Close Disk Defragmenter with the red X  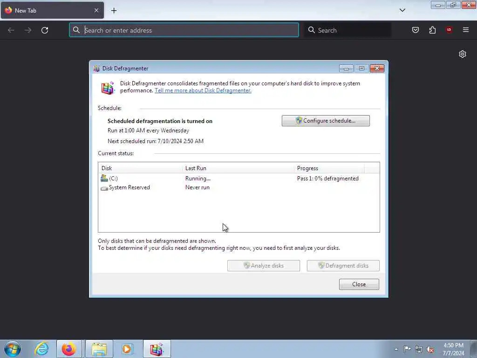click(x=377, y=69)
